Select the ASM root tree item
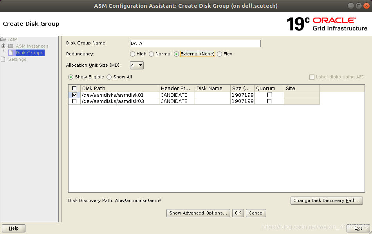This screenshot has width=372, height=234. (x=13, y=39)
